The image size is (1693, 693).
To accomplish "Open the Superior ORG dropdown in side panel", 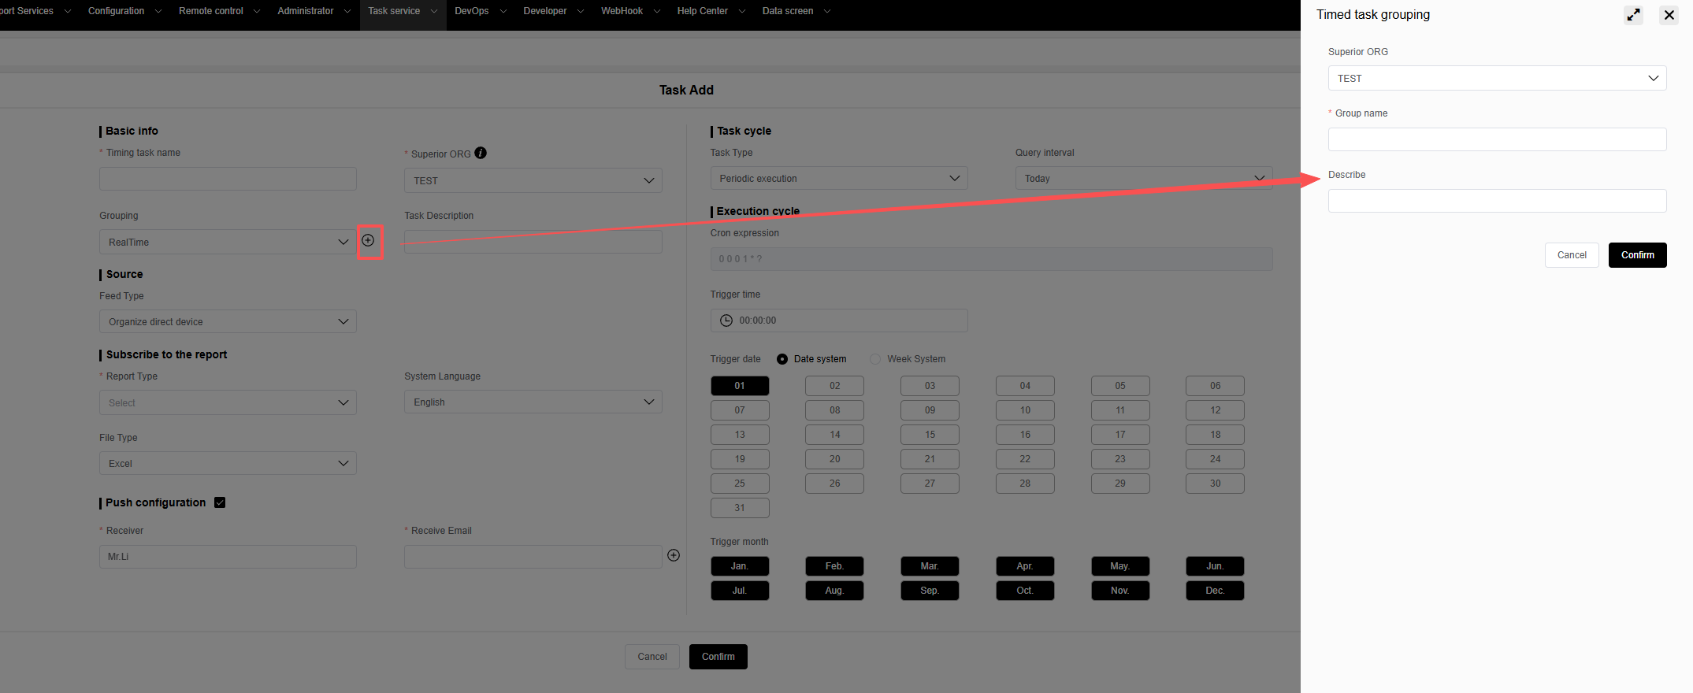I will point(1497,78).
